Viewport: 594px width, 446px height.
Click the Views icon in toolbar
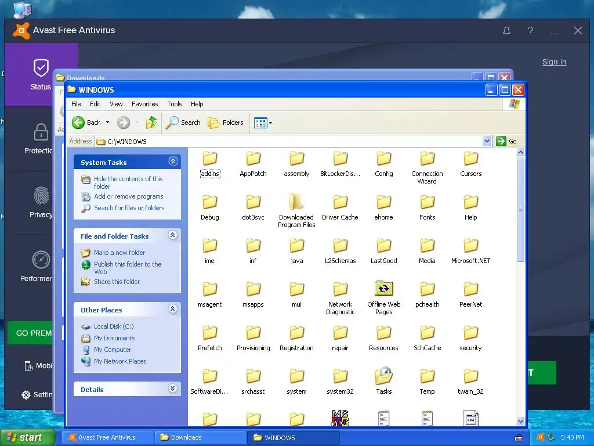[260, 123]
